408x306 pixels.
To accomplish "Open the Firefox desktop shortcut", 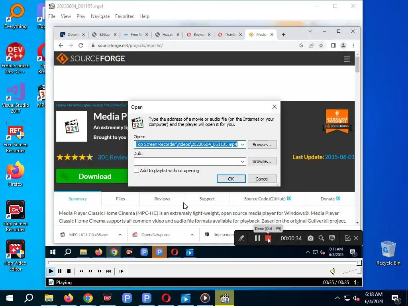I will [x=16, y=174].
